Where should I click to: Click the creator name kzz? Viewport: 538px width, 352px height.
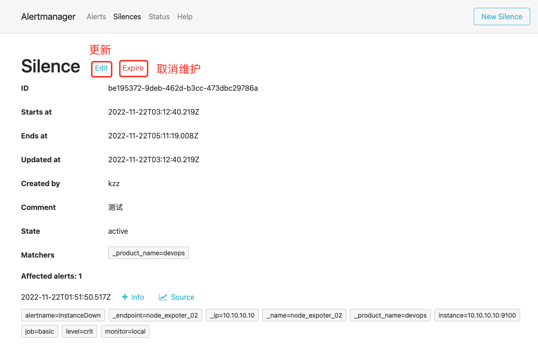pos(114,184)
